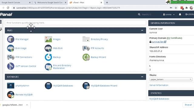Open a new browser tab

pyautogui.click(x=107, y=2)
